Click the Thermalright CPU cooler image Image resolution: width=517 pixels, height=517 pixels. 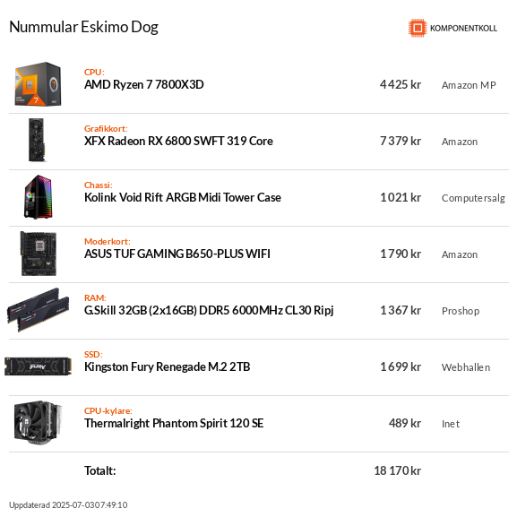tap(39, 423)
